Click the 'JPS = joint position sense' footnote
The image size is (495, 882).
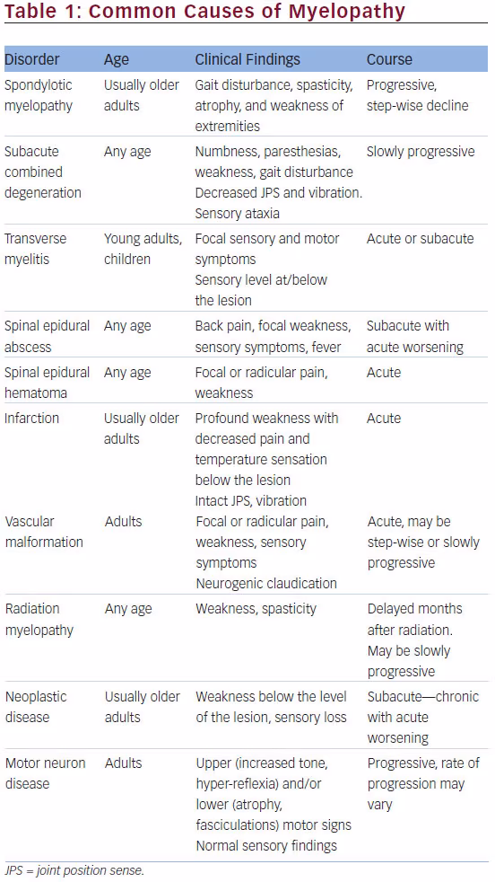74,871
